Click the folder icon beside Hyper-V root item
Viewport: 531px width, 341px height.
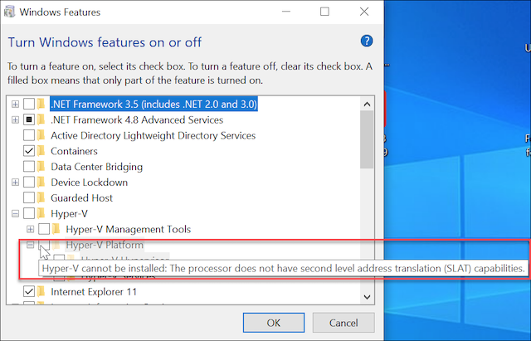(x=41, y=213)
